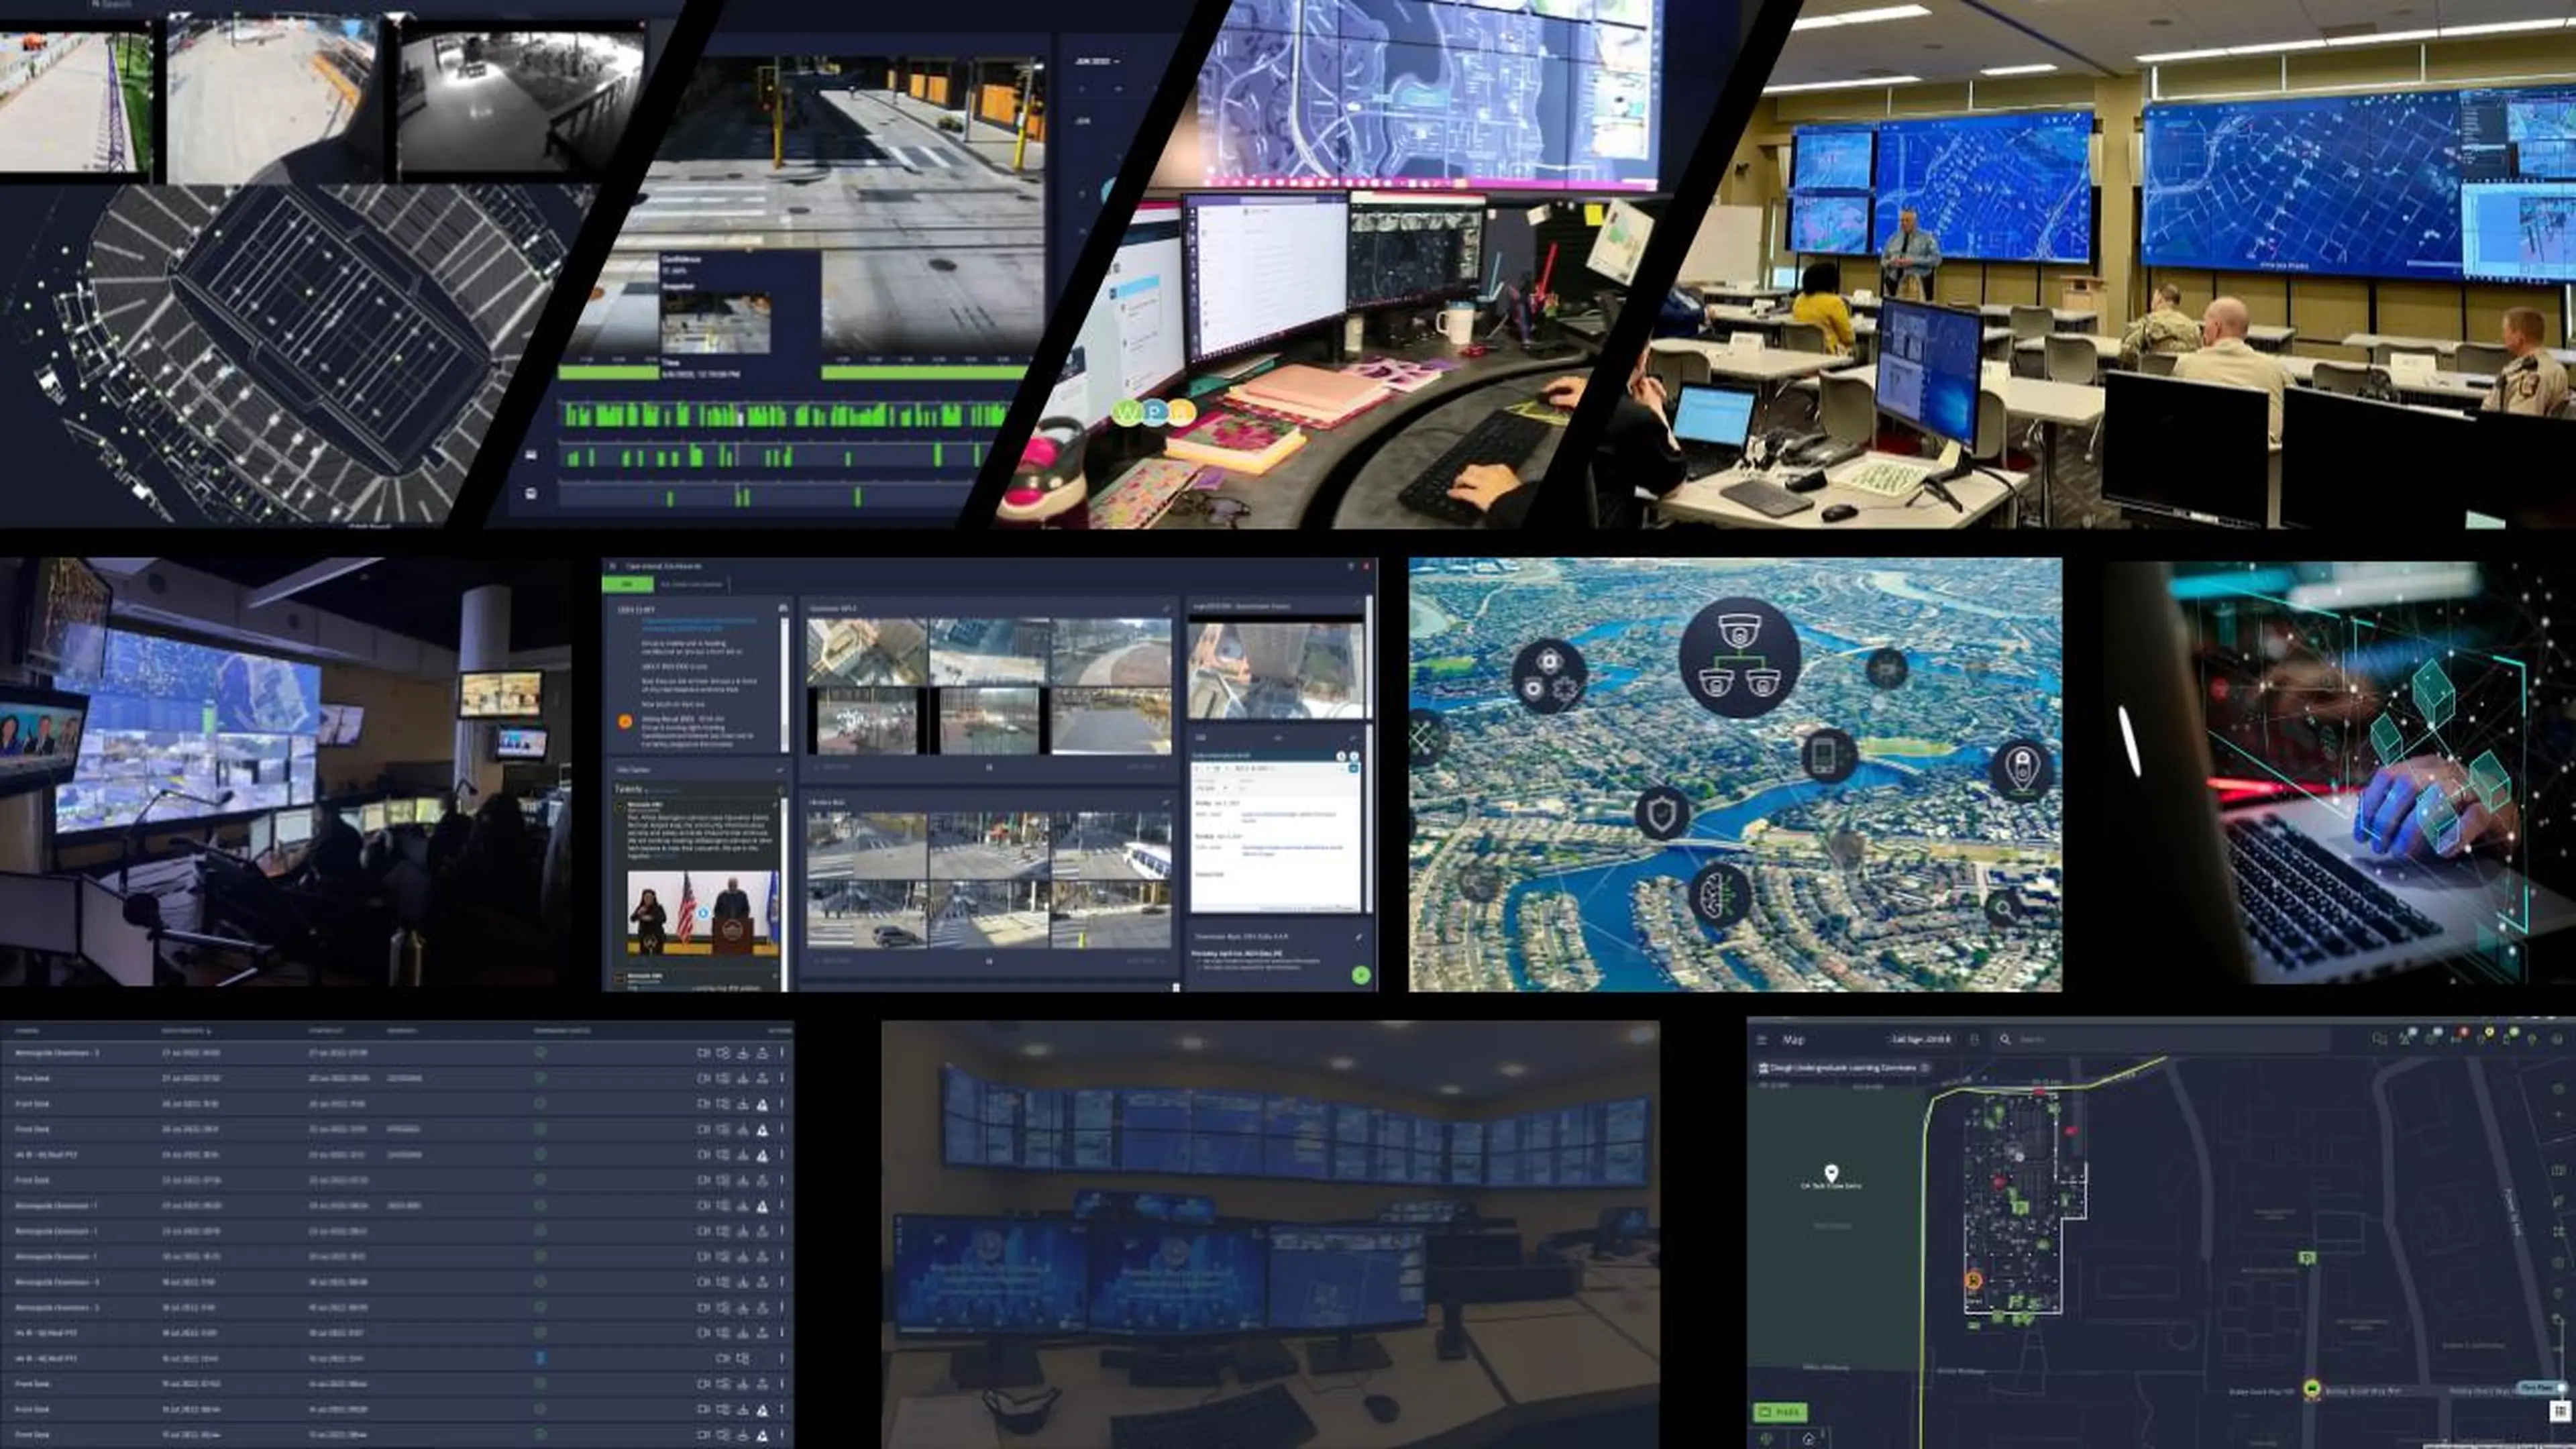2576x1449 pixels.
Task: Open three-dot menu for first table row
Action: click(782, 1053)
